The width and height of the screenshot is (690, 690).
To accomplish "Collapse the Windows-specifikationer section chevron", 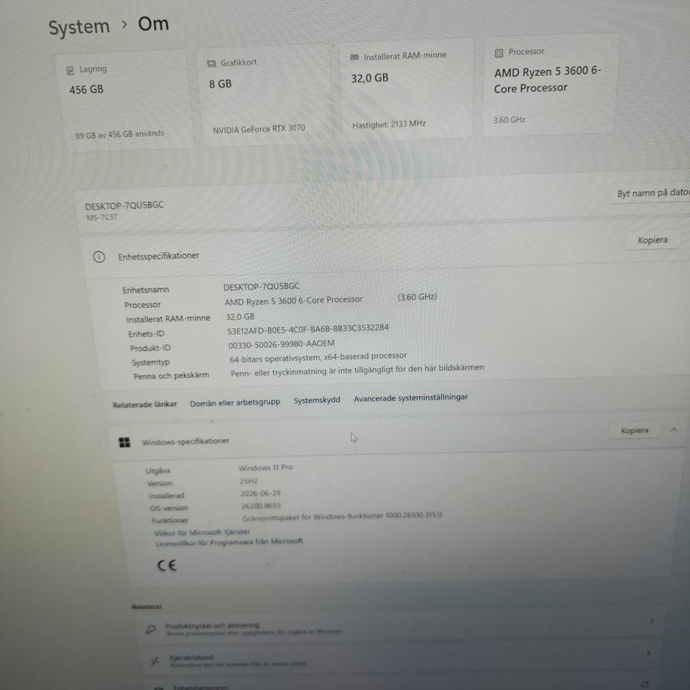I will click(673, 430).
